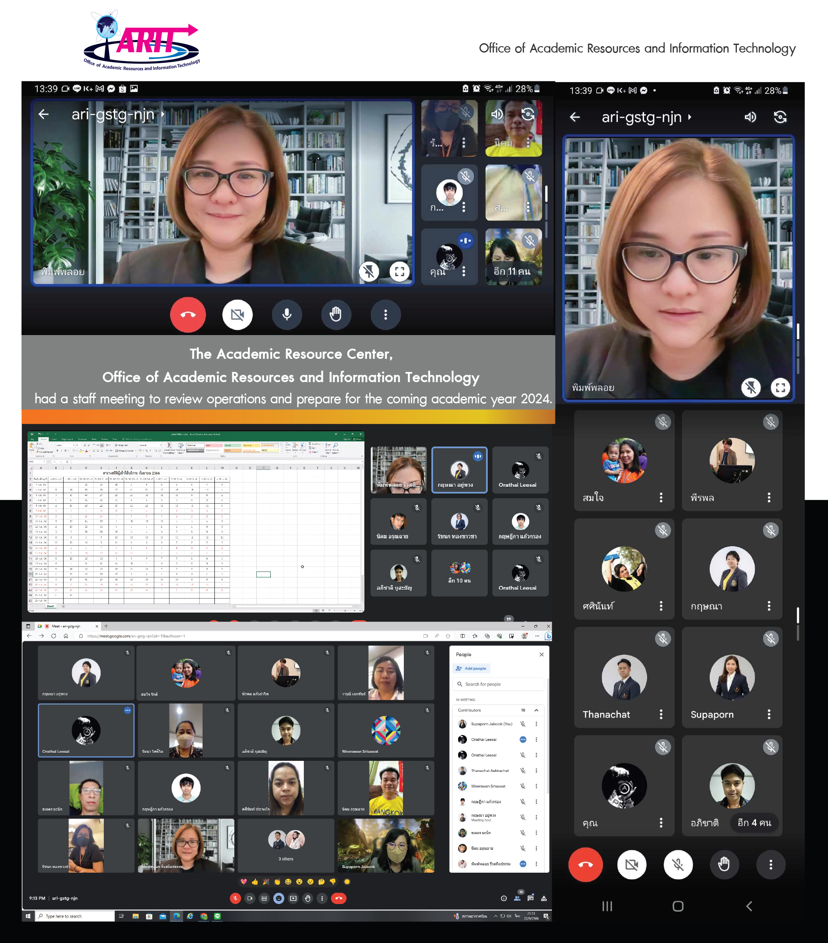Tap the อีก 4 คน more participants button
Image resolution: width=828 pixels, height=943 pixels.
pos(754,823)
